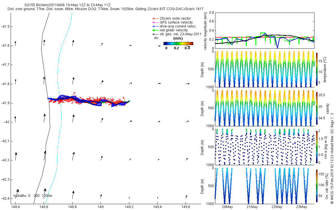The height and width of the screenshot is (210, 336).
Task: Click the '4h' label near the legend
Action: point(156,38)
